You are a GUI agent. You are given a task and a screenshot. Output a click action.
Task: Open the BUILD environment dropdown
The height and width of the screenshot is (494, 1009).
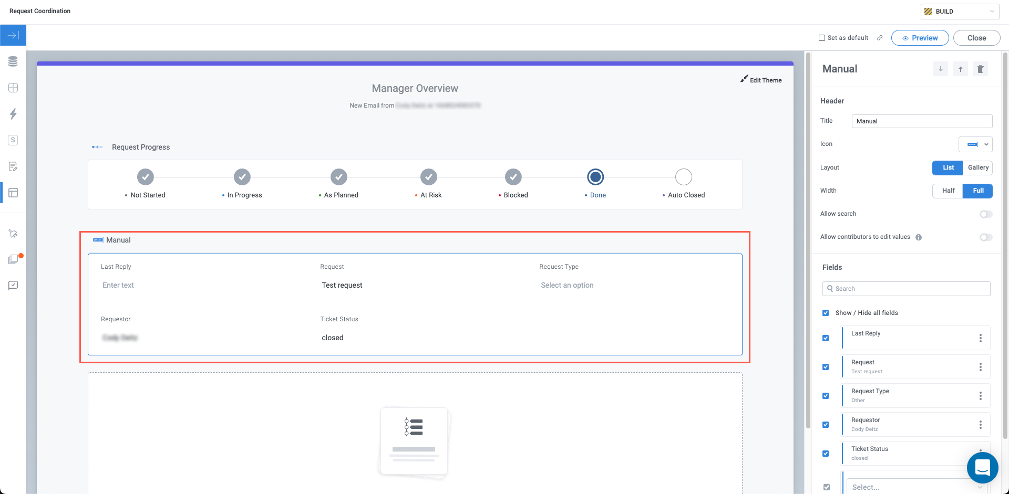click(x=960, y=12)
